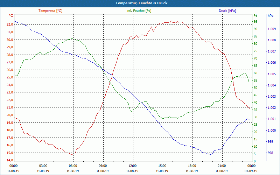Click temperature axis value '28,0'
The height and width of the screenshot is (175, 280).
click(x=10, y=55)
